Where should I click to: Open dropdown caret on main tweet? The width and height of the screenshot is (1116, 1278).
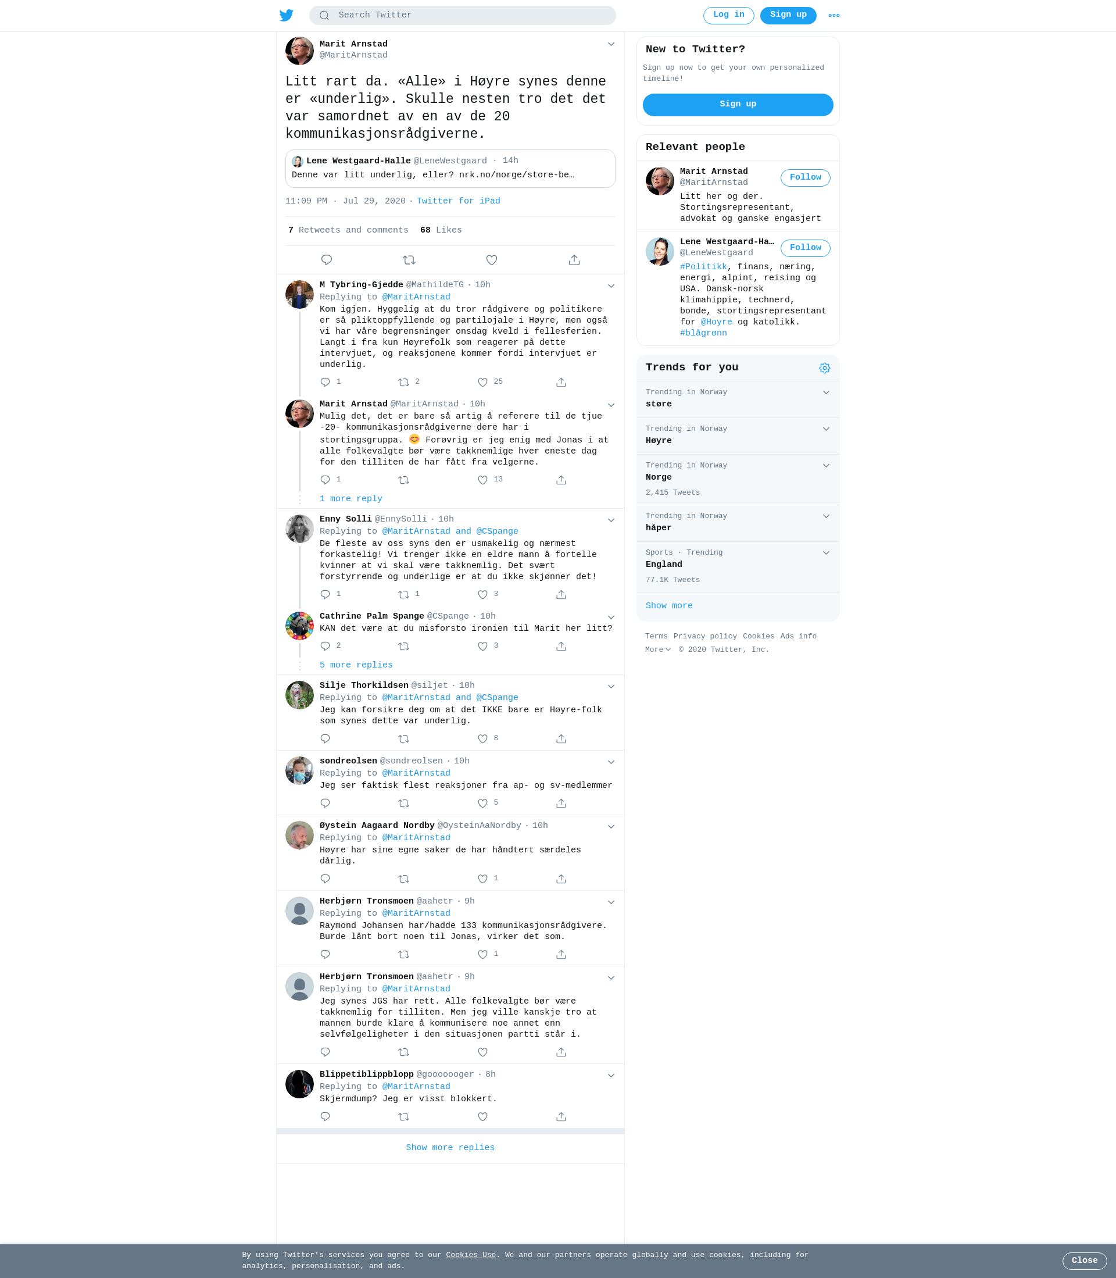click(611, 44)
